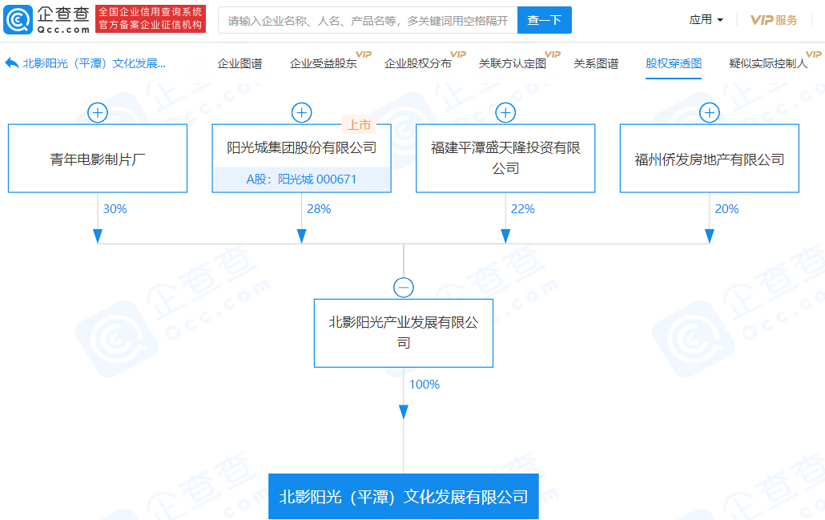The image size is (825, 520).
Task: Expand the plus above 福州侨发房地产有限公司
Action: click(x=710, y=112)
